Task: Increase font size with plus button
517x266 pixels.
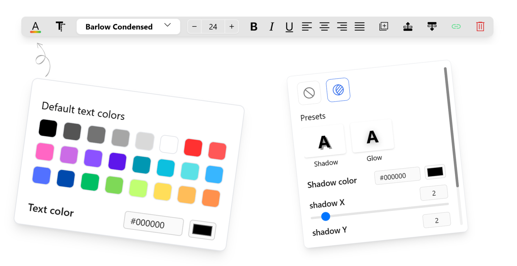Action: point(232,26)
